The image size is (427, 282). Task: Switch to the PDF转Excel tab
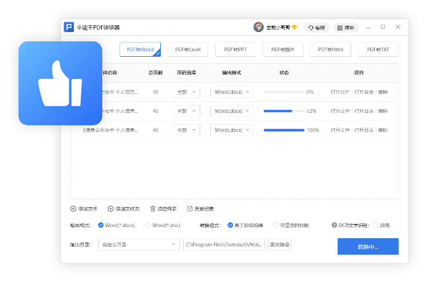(187, 49)
